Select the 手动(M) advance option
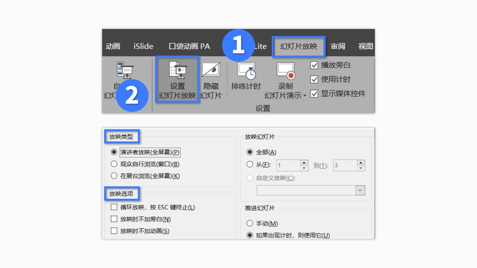Image resolution: width=477 pixels, height=268 pixels. tap(250, 223)
